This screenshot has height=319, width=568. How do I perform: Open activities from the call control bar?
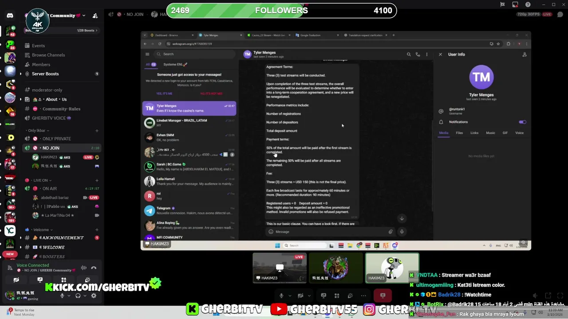(337, 296)
